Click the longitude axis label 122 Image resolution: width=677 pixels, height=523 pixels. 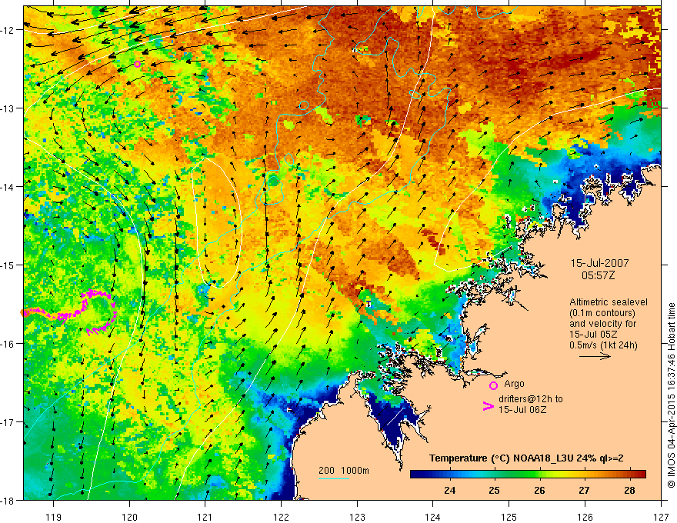(281, 517)
